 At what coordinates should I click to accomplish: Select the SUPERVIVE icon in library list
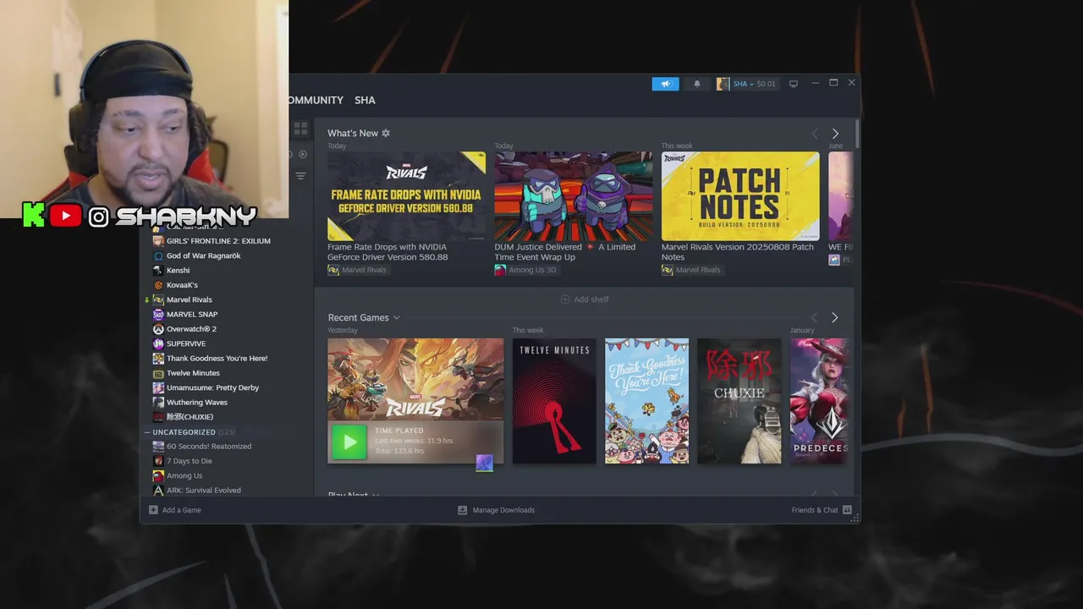pos(158,343)
